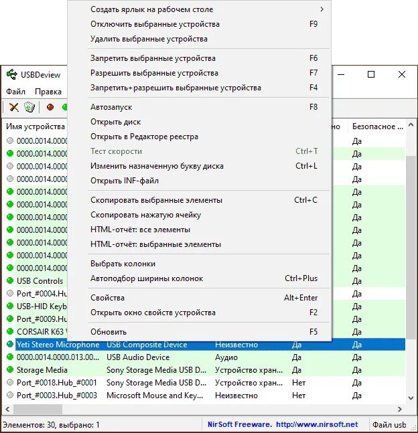The image size is (418, 433).
Task: Click the recycle bin uninstall toolbar icon
Action: [29, 107]
